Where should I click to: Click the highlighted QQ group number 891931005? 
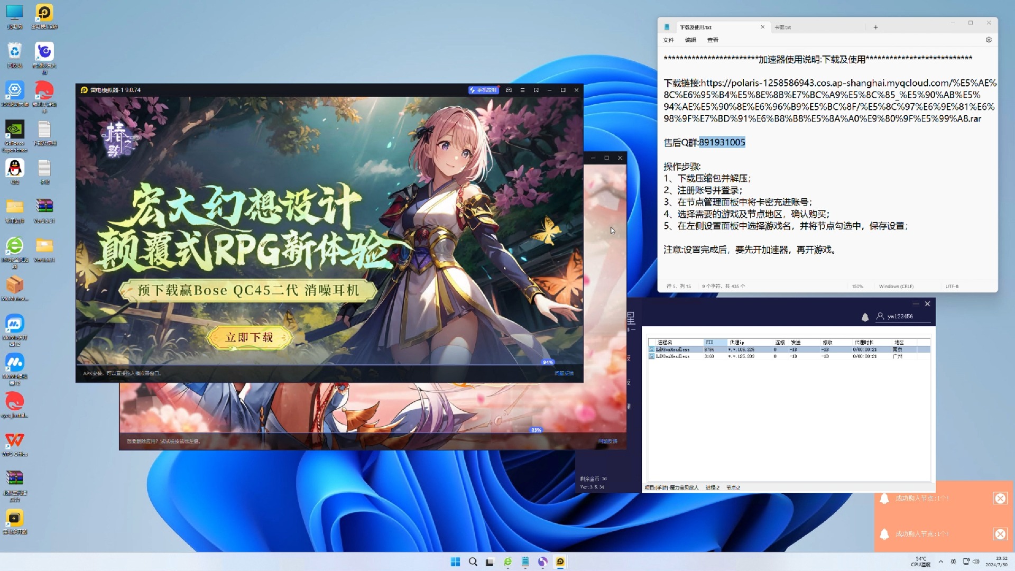(x=722, y=142)
